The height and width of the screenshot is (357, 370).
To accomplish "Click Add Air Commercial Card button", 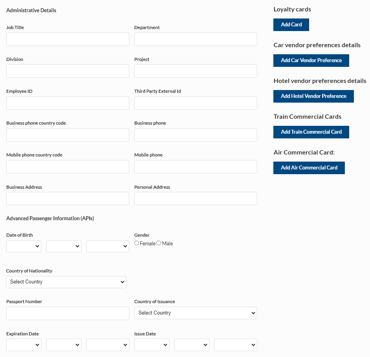I will [309, 168].
